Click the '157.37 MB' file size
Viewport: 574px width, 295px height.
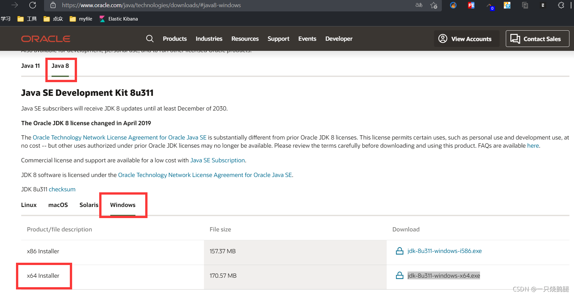coord(223,251)
